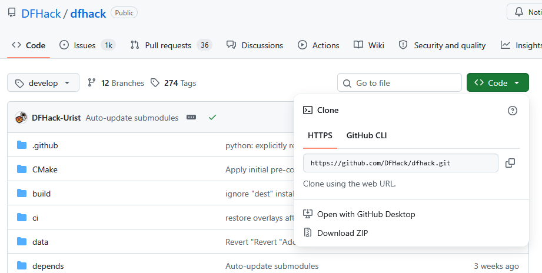
Task: Click the 36 pull requests counter
Action: coord(205,45)
